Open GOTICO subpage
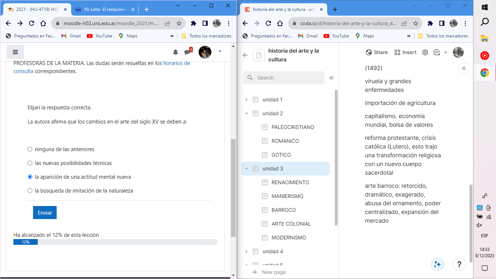 [281, 155]
